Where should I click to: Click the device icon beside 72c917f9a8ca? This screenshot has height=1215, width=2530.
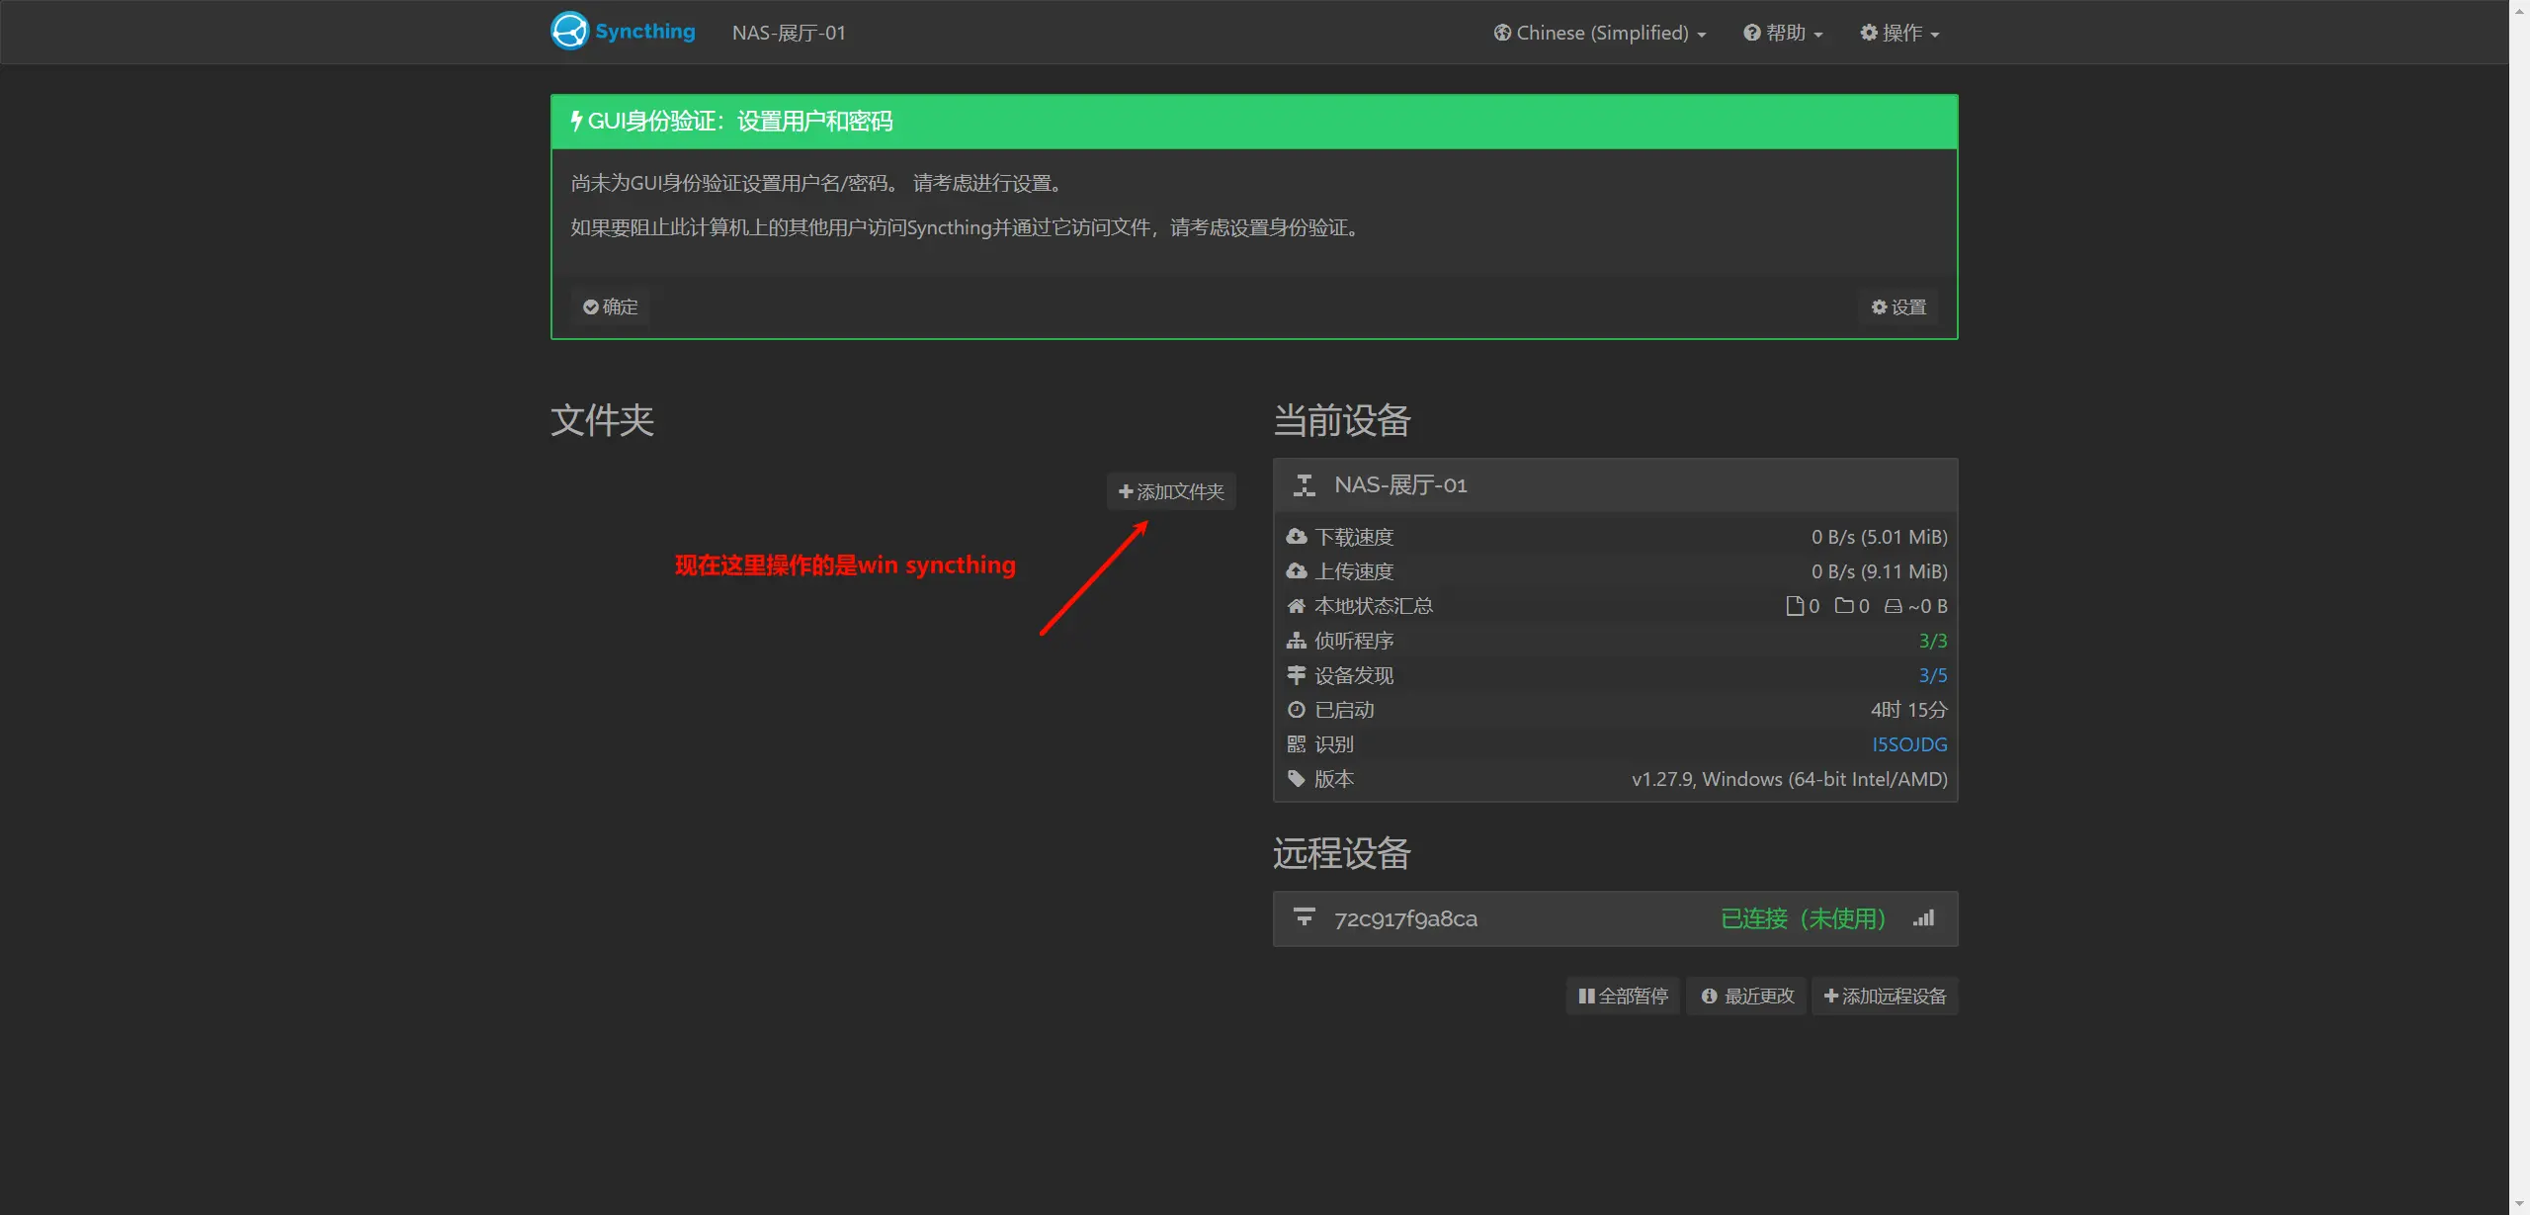click(x=1305, y=917)
